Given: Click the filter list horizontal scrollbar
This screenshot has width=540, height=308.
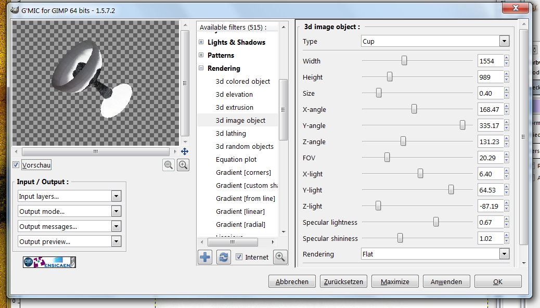Looking at the screenshot, I should [x=233, y=242].
